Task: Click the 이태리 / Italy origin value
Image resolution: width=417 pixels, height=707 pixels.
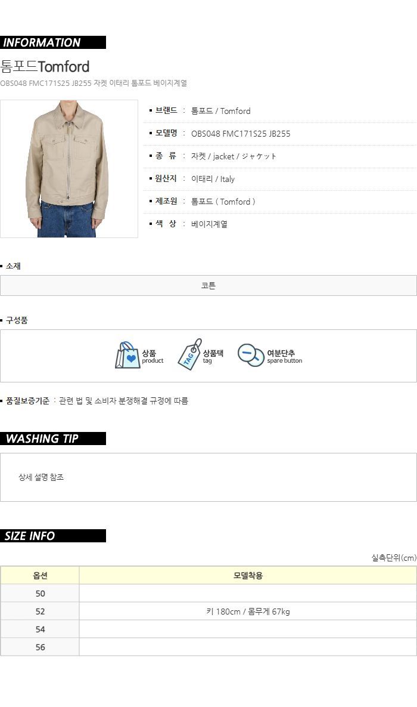Action: tap(213, 179)
